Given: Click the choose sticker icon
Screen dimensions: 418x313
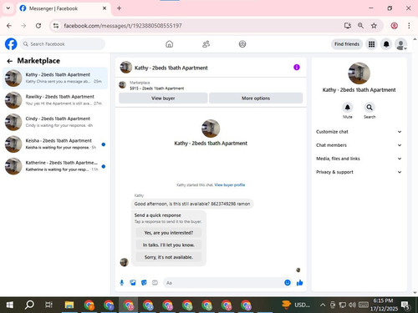Looking at the screenshot, I should coord(144,283).
